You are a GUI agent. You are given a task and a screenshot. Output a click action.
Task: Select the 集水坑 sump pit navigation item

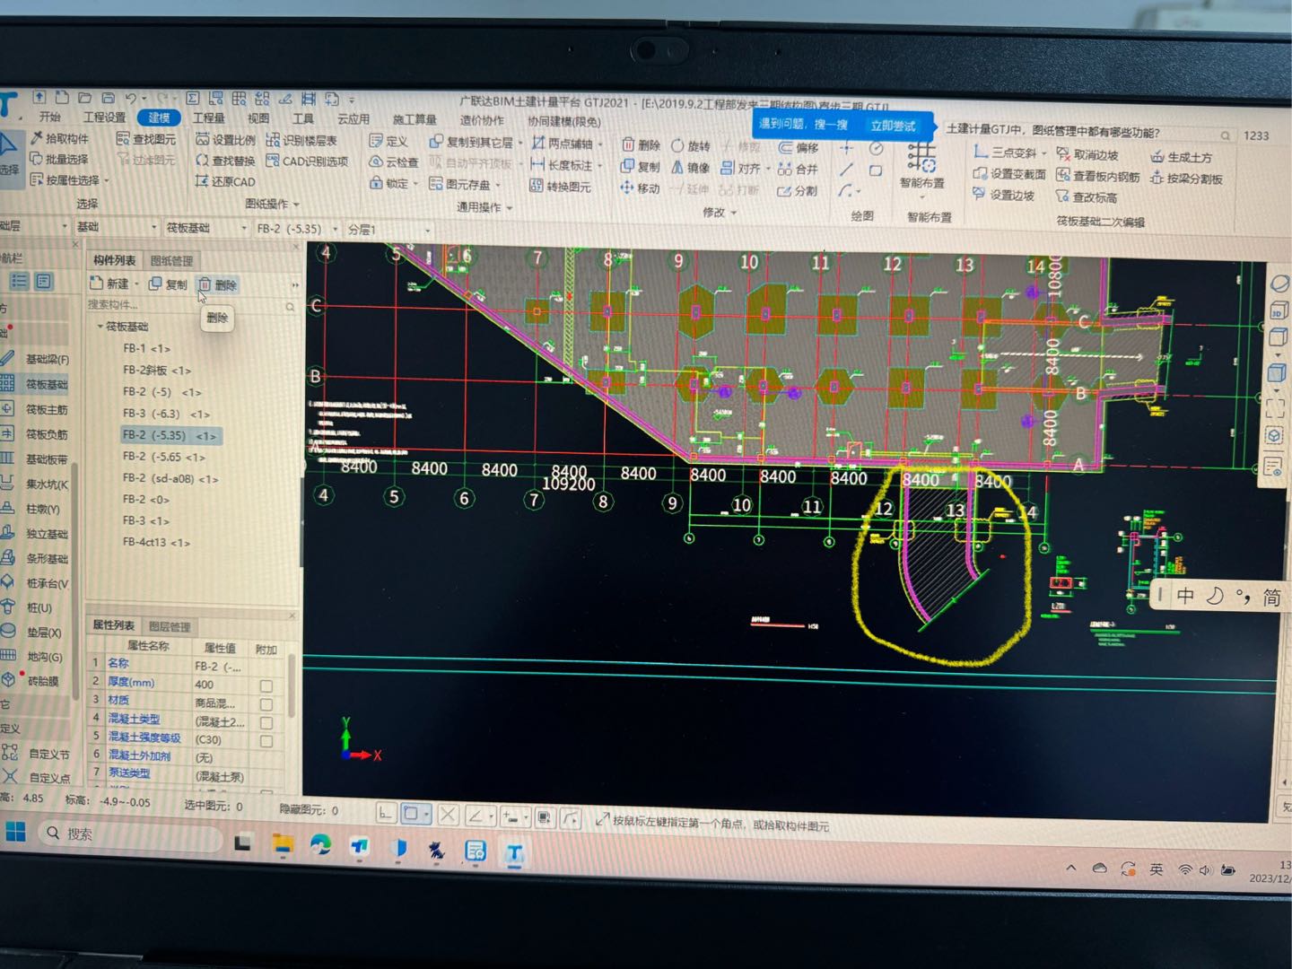pos(36,484)
